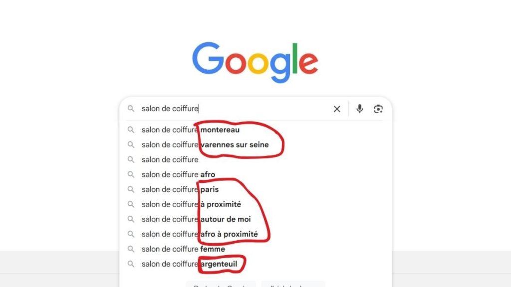The height and width of the screenshot is (287, 511).
Task: Click the magnifying glass inside the search bar
Action: pos(131,109)
